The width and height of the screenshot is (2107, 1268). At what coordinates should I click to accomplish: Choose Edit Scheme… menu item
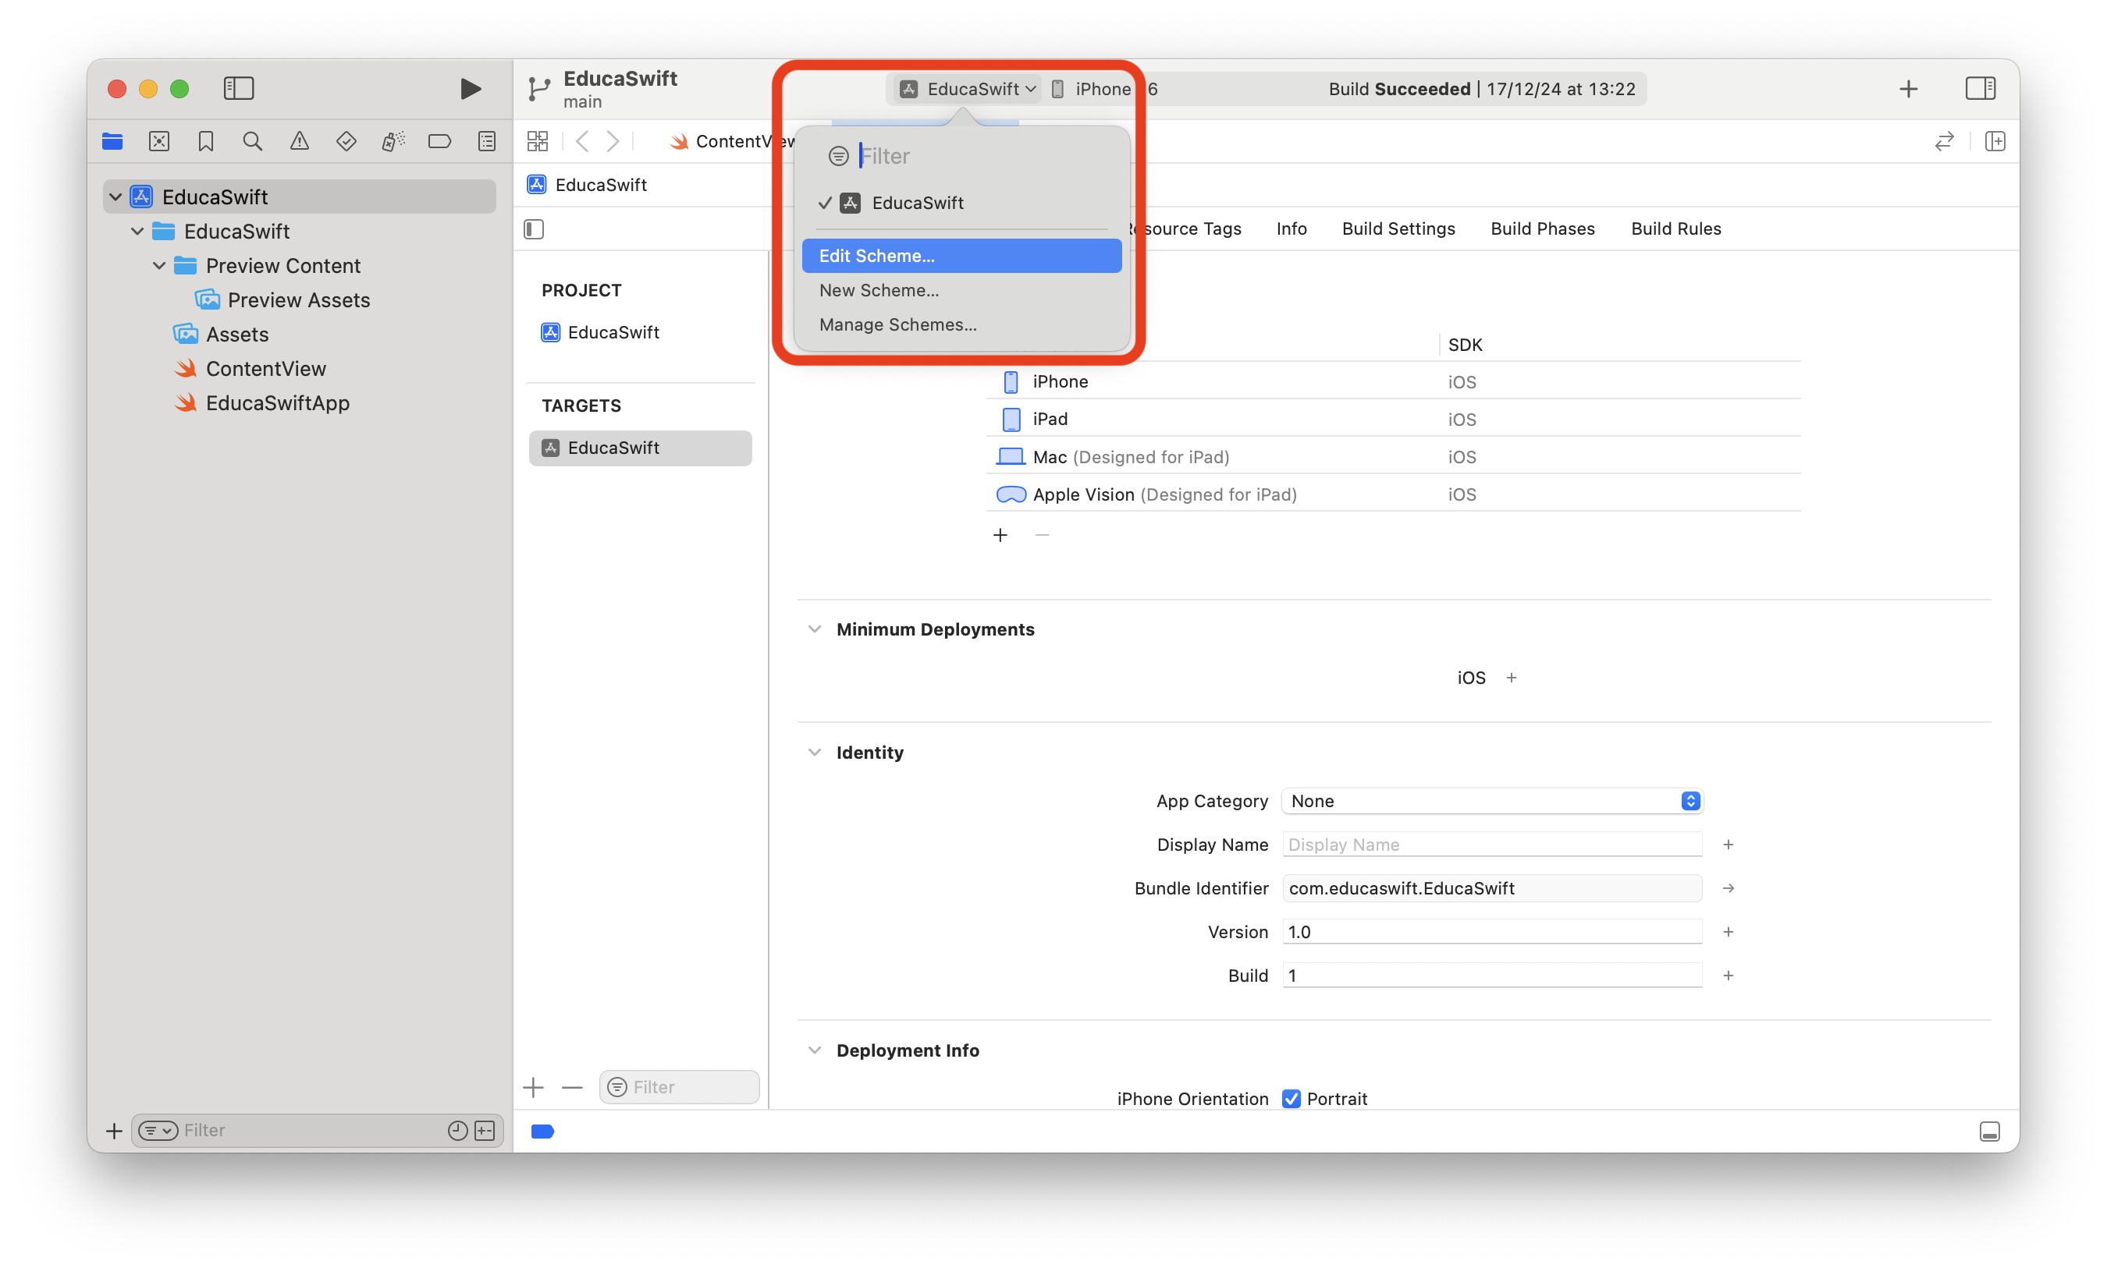[x=961, y=256]
